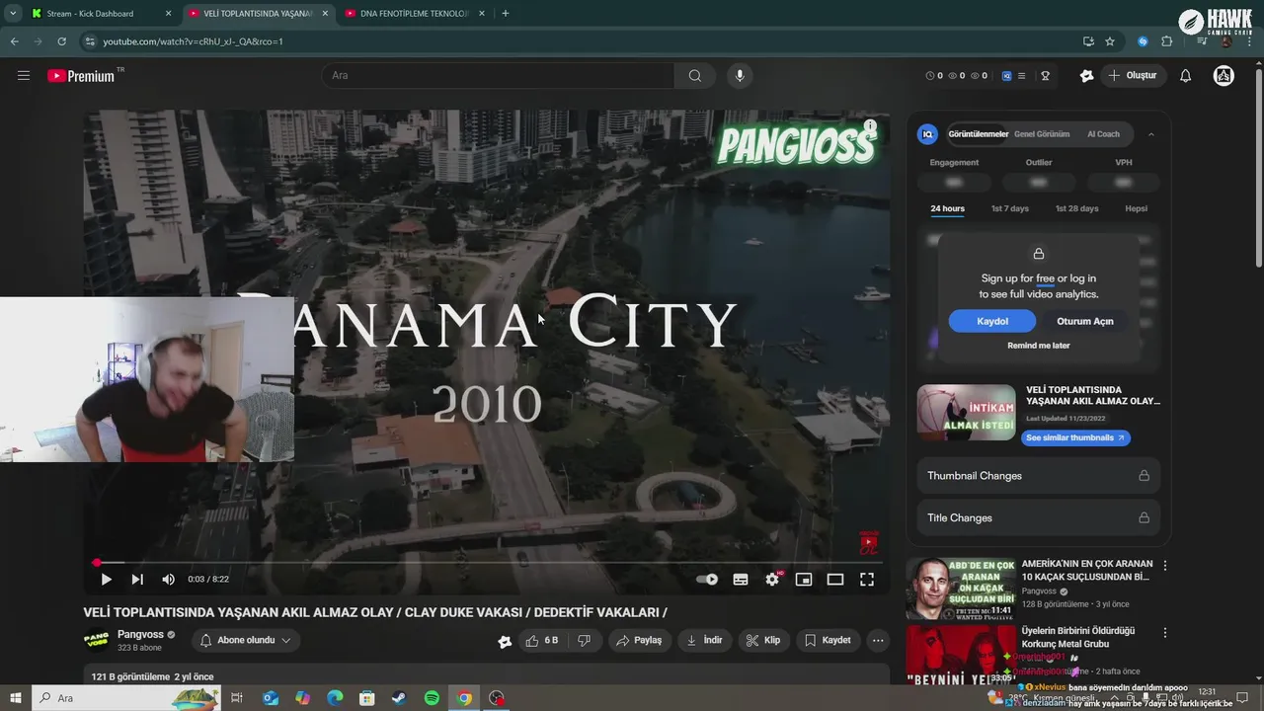Screen dimensions: 1264x711
Task: Play the video
Action: pos(106,580)
